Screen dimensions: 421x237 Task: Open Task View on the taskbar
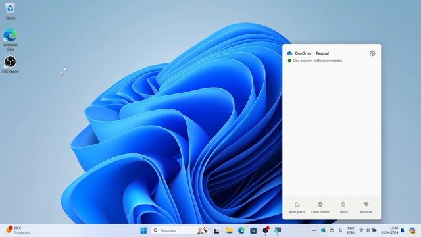(x=216, y=230)
